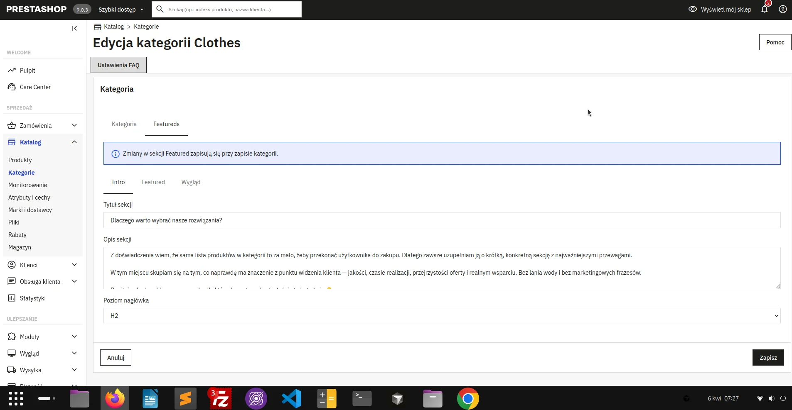
Task: Expand the Klienci menu chevron
Action: pyautogui.click(x=74, y=265)
